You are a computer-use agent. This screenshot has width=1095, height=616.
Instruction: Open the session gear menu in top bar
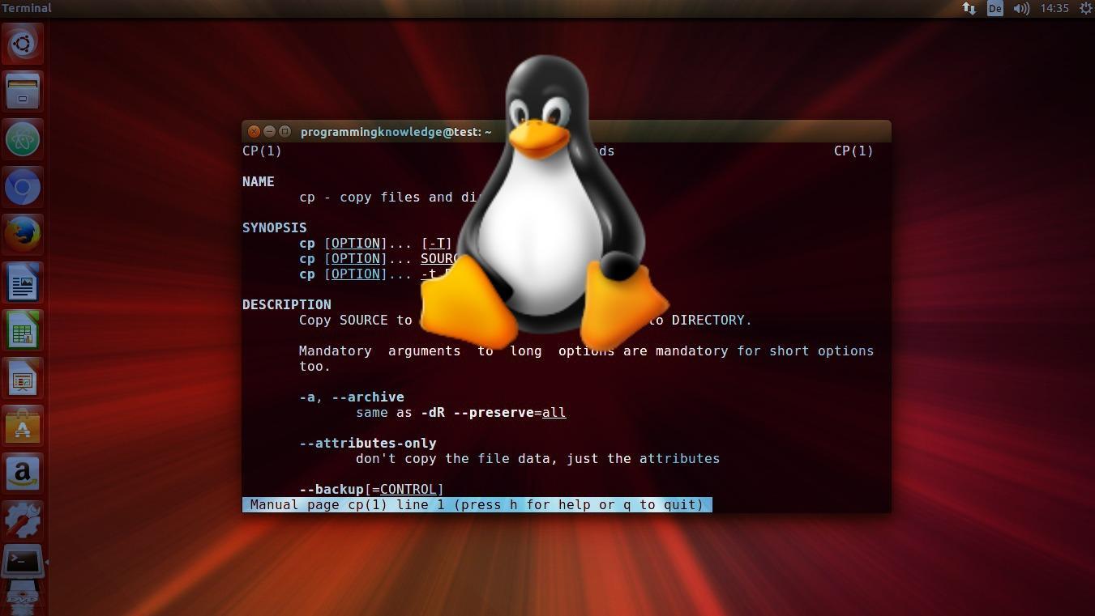(1085, 8)
